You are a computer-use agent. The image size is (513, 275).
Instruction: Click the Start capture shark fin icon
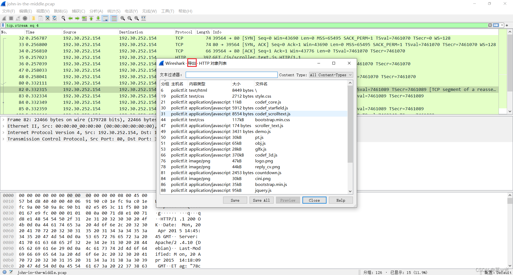tap(4, 18)
